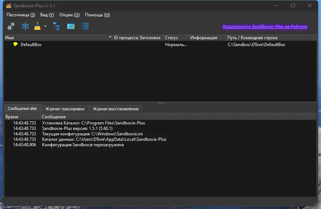Click the Нормаль... status cell
This screenshot has width=321, height=209.
pyautogui.click(x=176, y=45)
